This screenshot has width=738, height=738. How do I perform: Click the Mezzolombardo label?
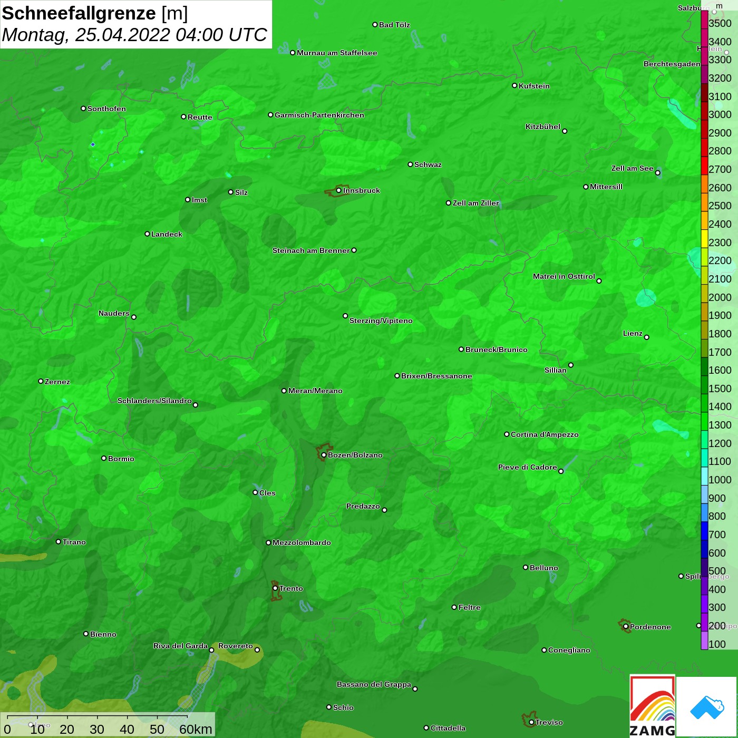tap(302, 542)
